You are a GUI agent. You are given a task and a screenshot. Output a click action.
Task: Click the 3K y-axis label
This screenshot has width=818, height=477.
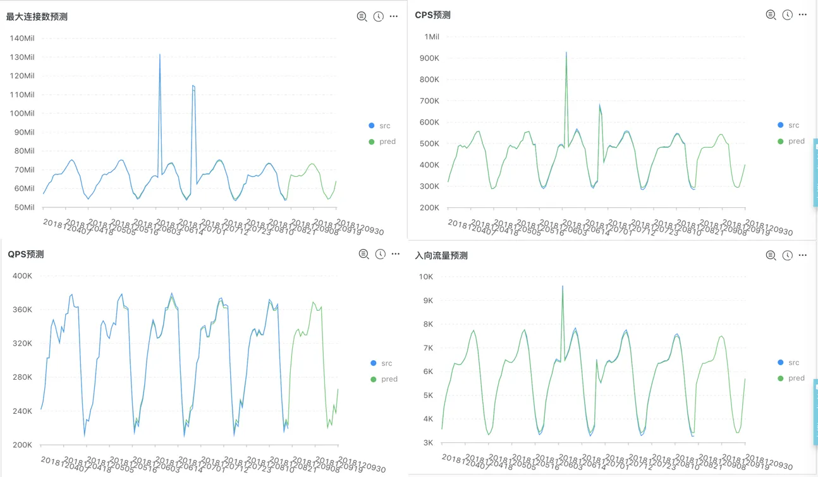pyautogui.click(x=428, y=443)
